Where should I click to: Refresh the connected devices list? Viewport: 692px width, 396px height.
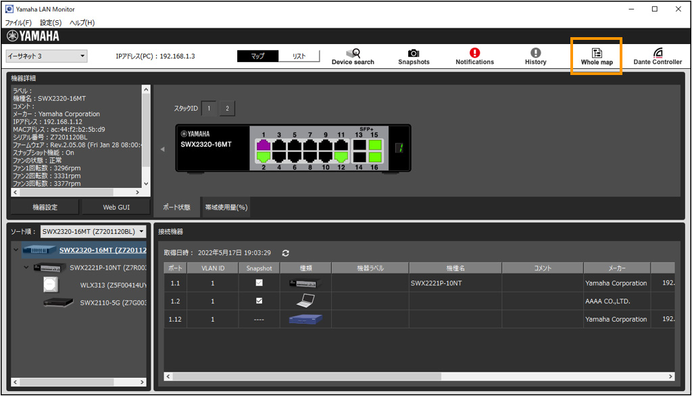pos(286,253)
